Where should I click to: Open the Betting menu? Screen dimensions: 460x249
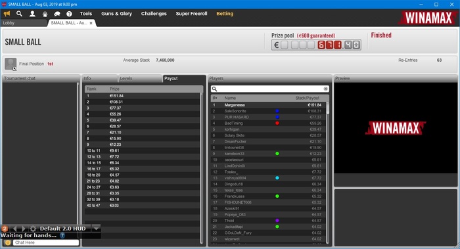click(x=225, y=14)
